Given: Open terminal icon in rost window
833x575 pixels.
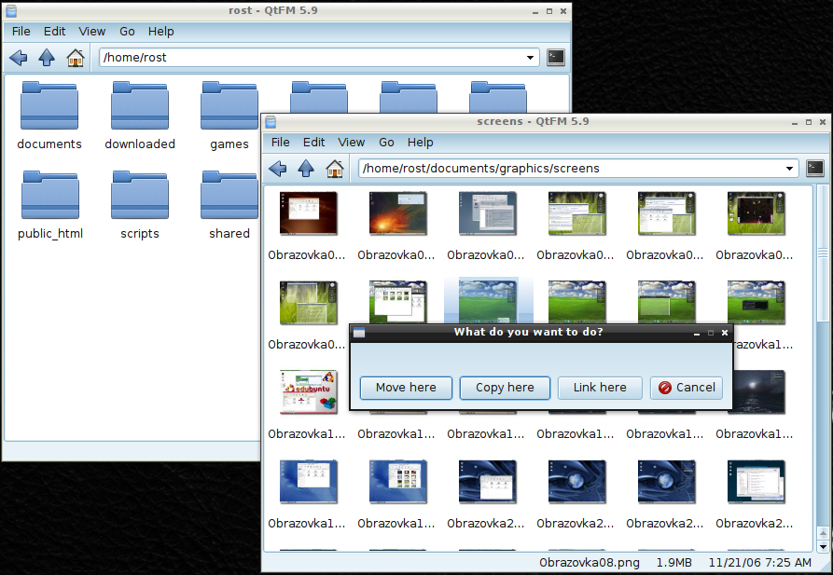Looking at the screenshot, I should (x=556, y=58).
